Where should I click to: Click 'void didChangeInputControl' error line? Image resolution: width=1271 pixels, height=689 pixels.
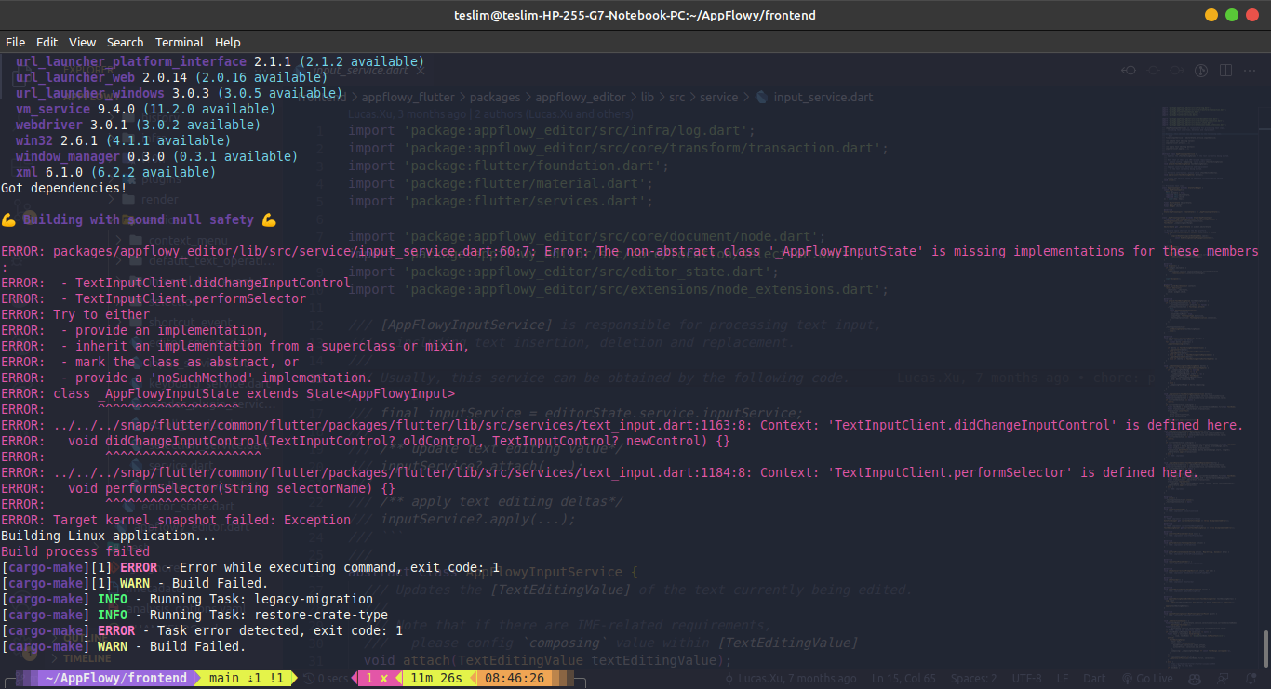click(366, 441)
